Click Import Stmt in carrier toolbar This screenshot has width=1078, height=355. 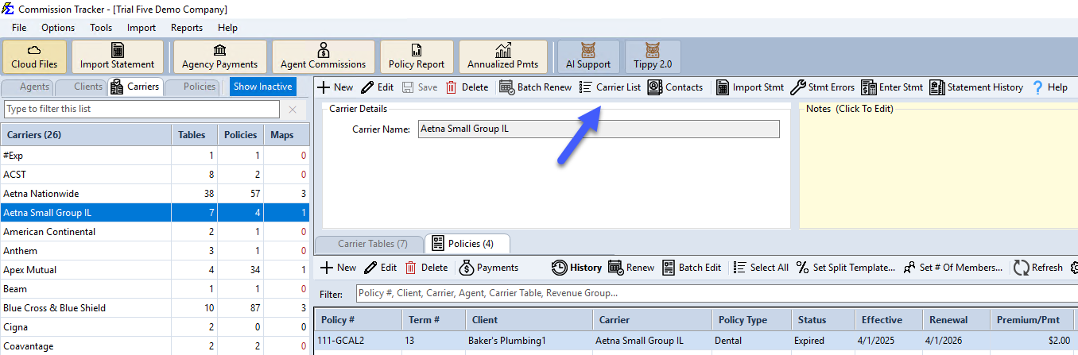coord(750,87)
